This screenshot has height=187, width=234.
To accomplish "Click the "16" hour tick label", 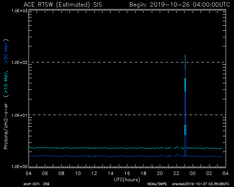I will point(127,173).
